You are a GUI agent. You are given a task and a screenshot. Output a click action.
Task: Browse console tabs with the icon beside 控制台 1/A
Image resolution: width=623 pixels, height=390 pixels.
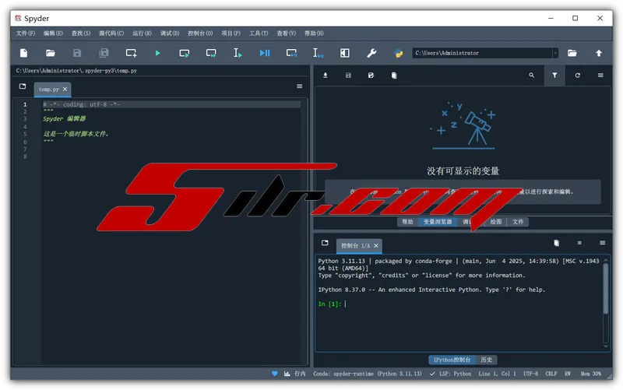(325, 243)
